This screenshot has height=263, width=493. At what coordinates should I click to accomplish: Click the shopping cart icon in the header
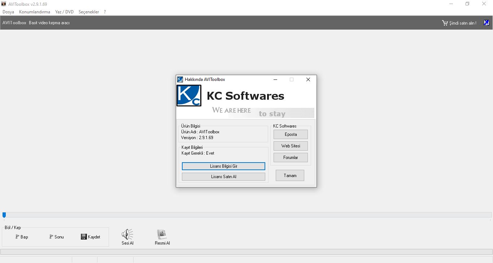coord(445,23)
